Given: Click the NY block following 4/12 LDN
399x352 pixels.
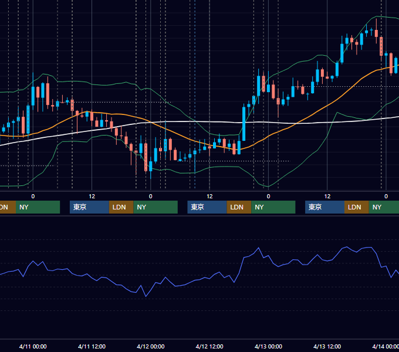Looking at the screenshot, I should (273, 207).
